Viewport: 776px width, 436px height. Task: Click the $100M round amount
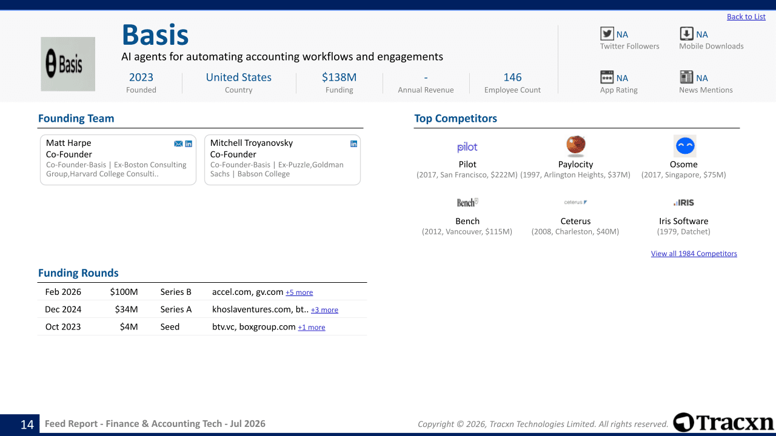point(124,292)
